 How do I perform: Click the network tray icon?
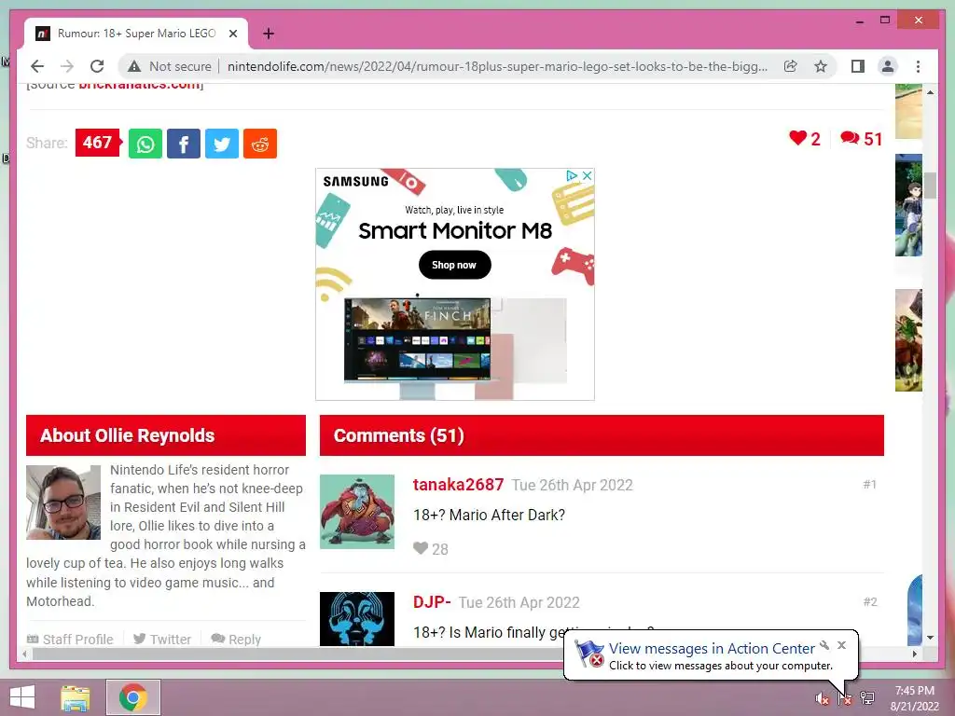tap(867, 698)
